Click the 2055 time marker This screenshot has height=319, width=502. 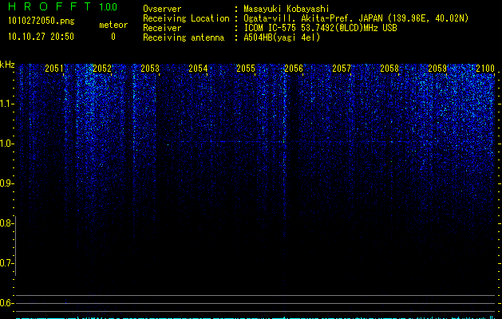pyautogui.click(x=246, y=69)
